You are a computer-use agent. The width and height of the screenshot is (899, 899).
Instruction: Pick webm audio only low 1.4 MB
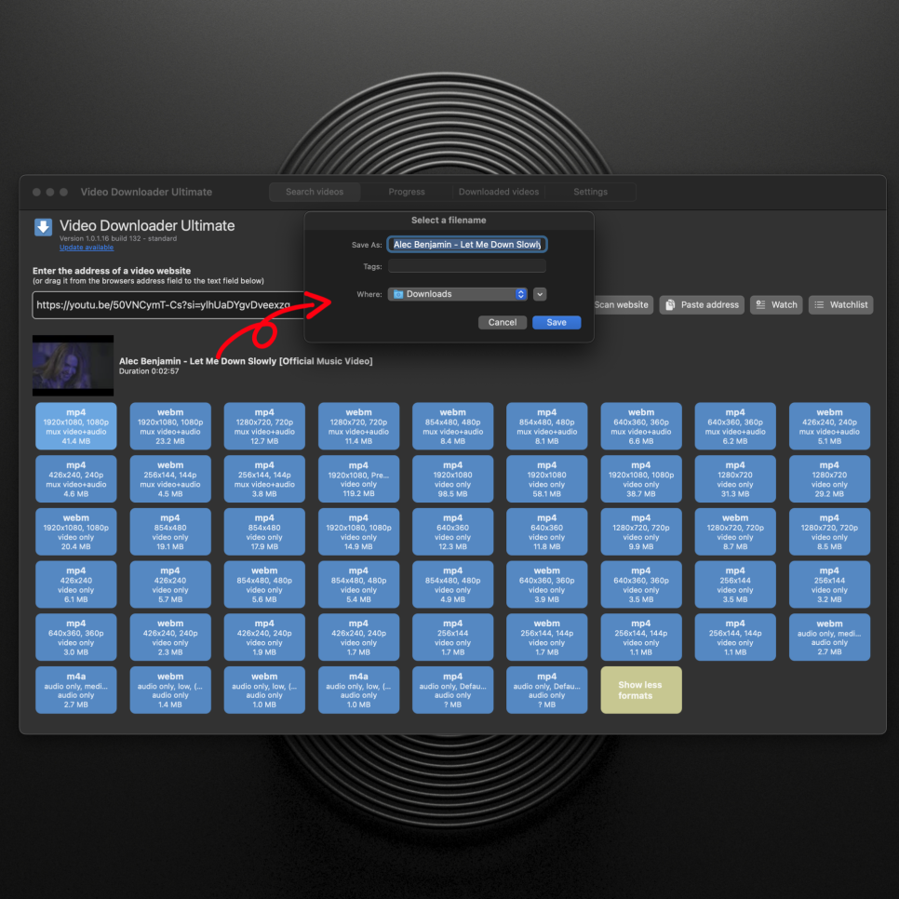[x=170, y=690]
